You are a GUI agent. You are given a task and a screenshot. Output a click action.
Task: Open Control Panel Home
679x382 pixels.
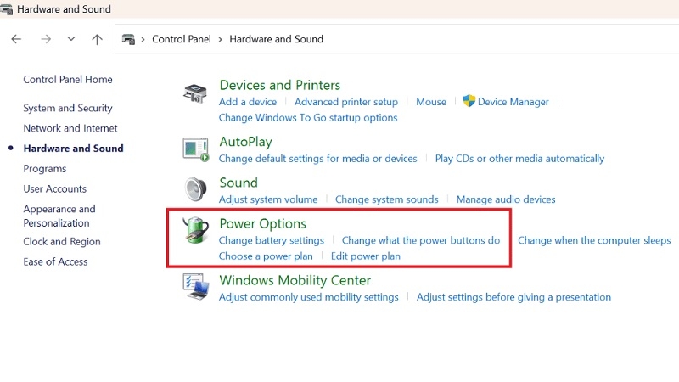68,79
